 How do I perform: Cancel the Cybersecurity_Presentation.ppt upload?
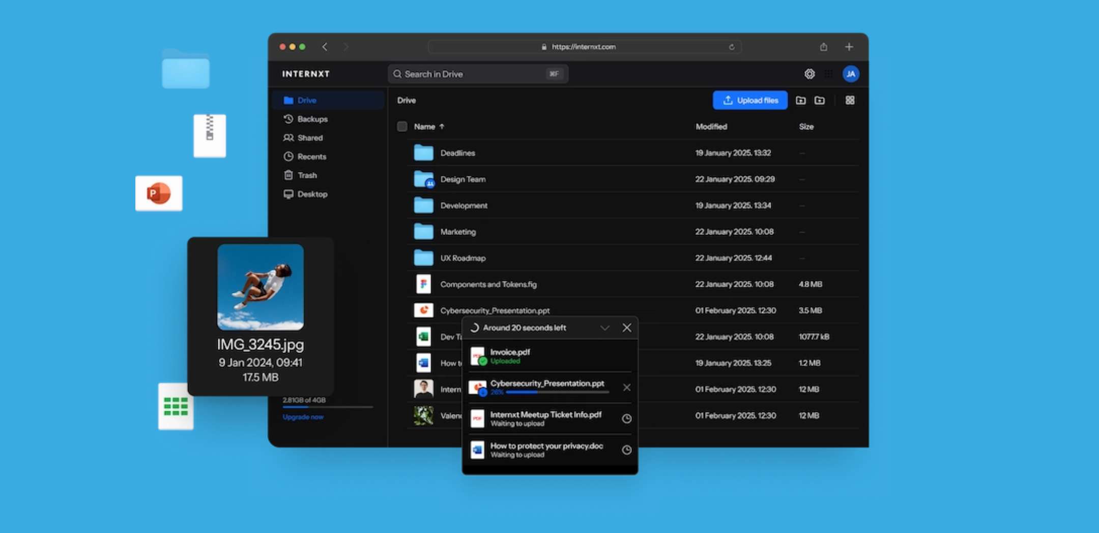pos(626,388)
